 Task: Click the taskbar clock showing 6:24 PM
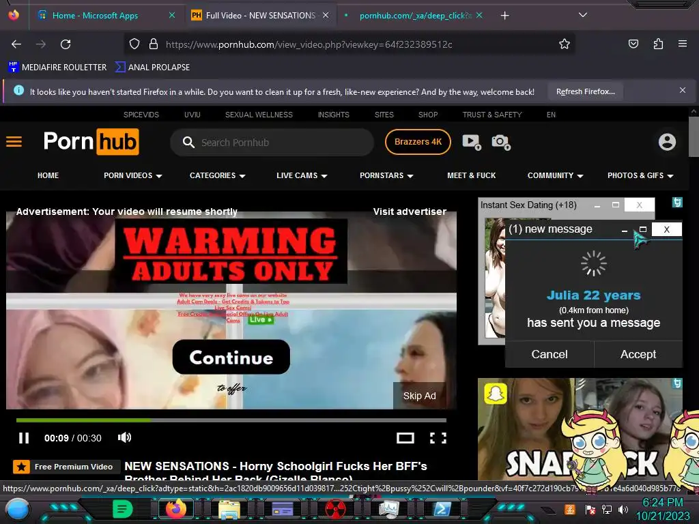[663, 509]
